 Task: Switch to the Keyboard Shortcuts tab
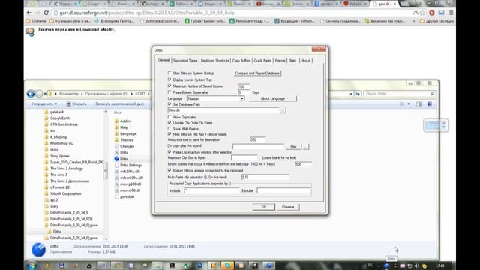pos(214,61)
